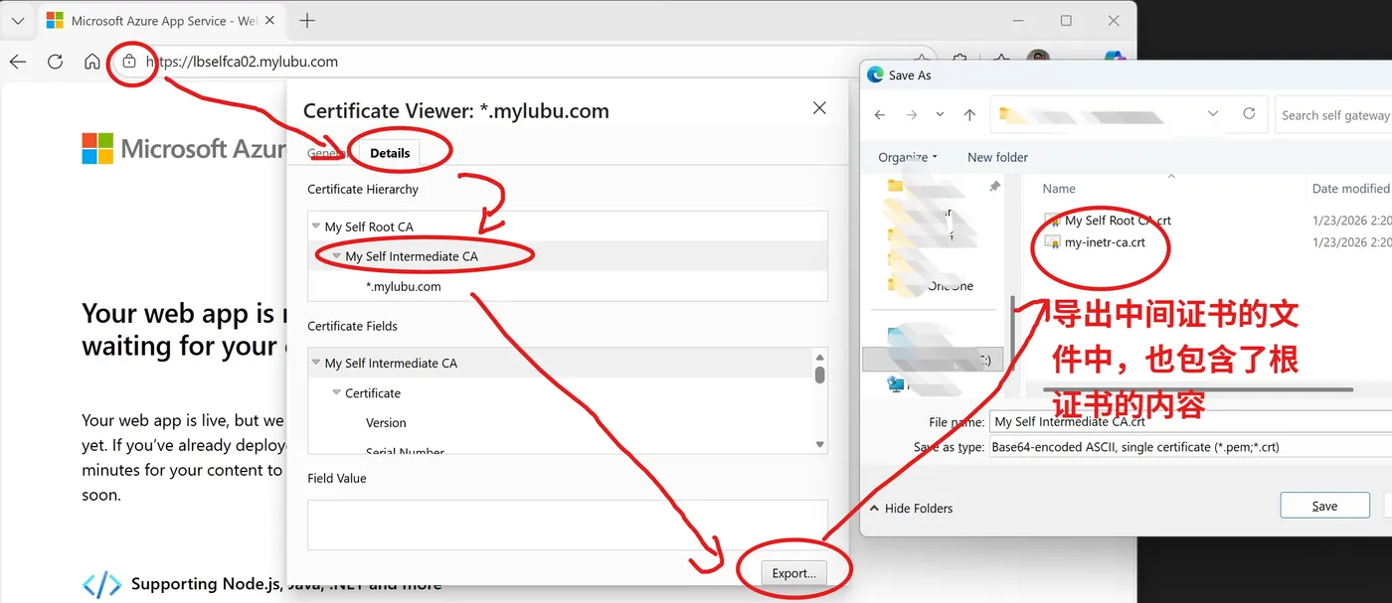This screenshot has width=1392, height=603.
Task: Go up one folder level in Save As
Action: point(969,115)
